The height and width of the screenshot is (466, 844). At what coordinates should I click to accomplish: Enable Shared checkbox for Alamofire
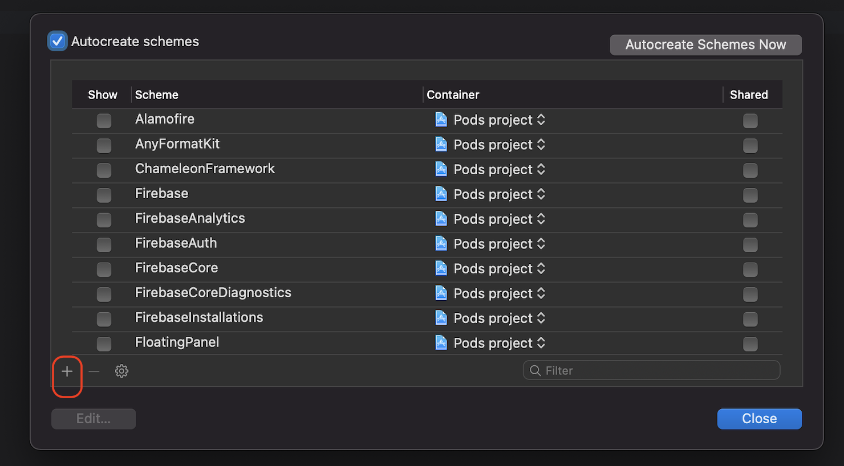coord(750,121)
